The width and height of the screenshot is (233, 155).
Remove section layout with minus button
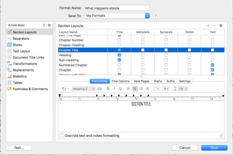[214, 25]
